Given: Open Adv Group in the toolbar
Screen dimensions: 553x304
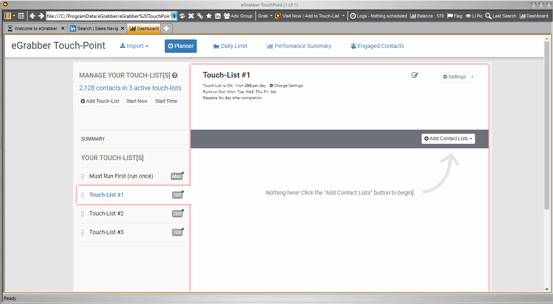Looking at the screenshot, I should click(238, 16).
